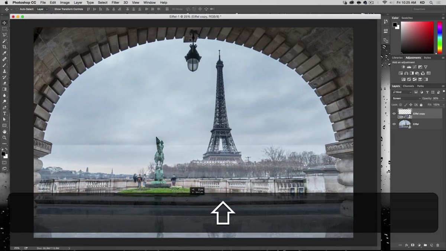This screenshot has width=446, height=251.
Task: Enable Show Transform Controls checkbox
Action: pos(52,9)
